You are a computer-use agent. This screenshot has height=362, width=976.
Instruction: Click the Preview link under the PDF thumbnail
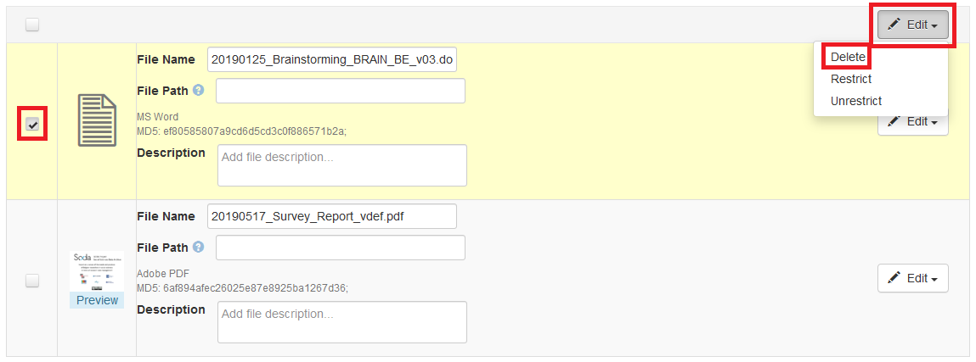(97, 300)
